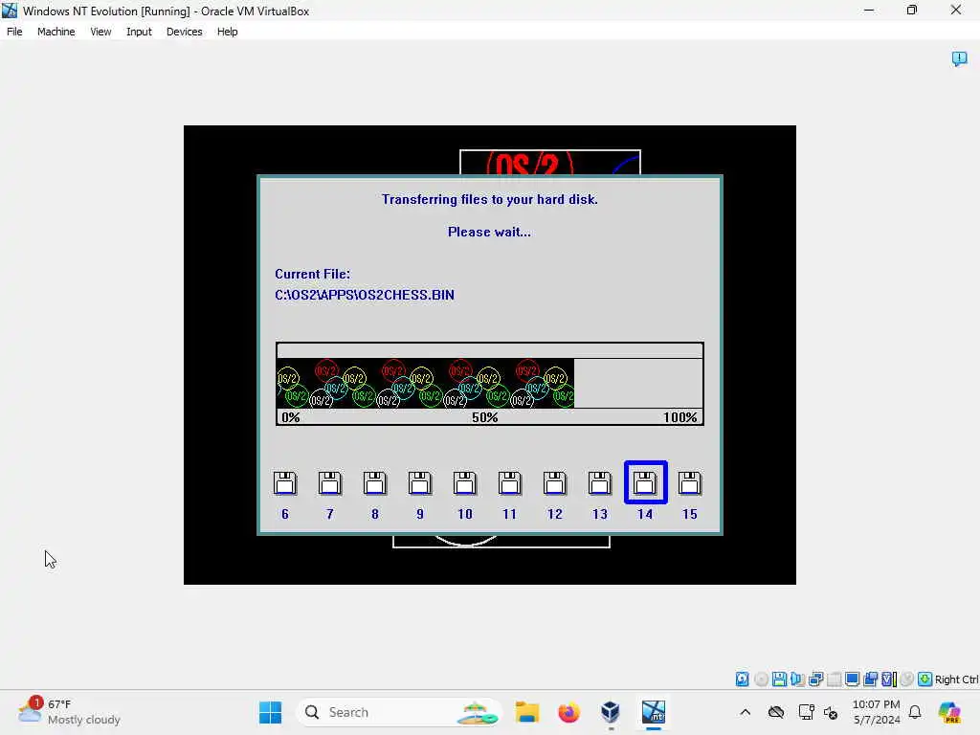The image size is (980, 735).
Task: Click the Right Ctrl host key label
Action: [x=956, y=679]
